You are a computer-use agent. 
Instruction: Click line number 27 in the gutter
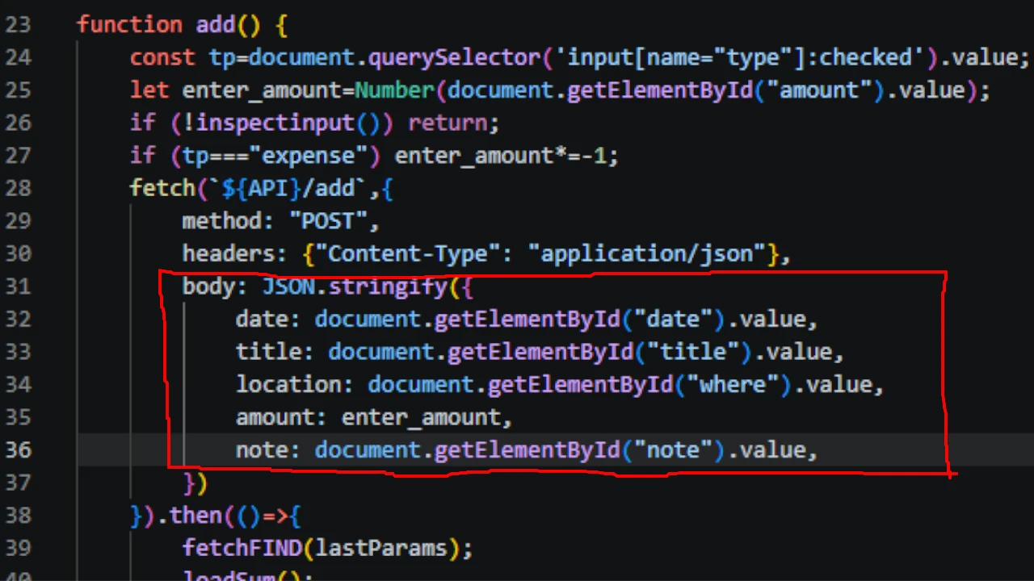coord(17,156)
